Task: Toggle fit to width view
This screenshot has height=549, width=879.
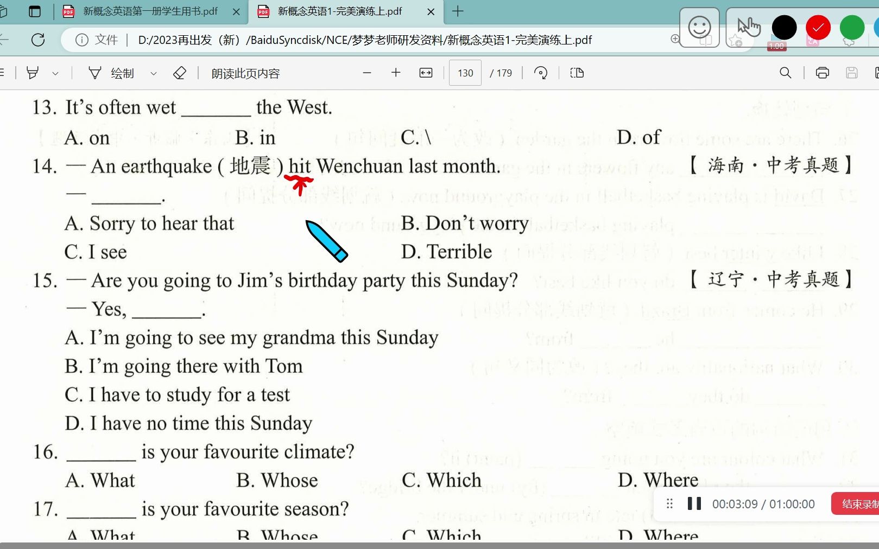Action: pos(426,73)
